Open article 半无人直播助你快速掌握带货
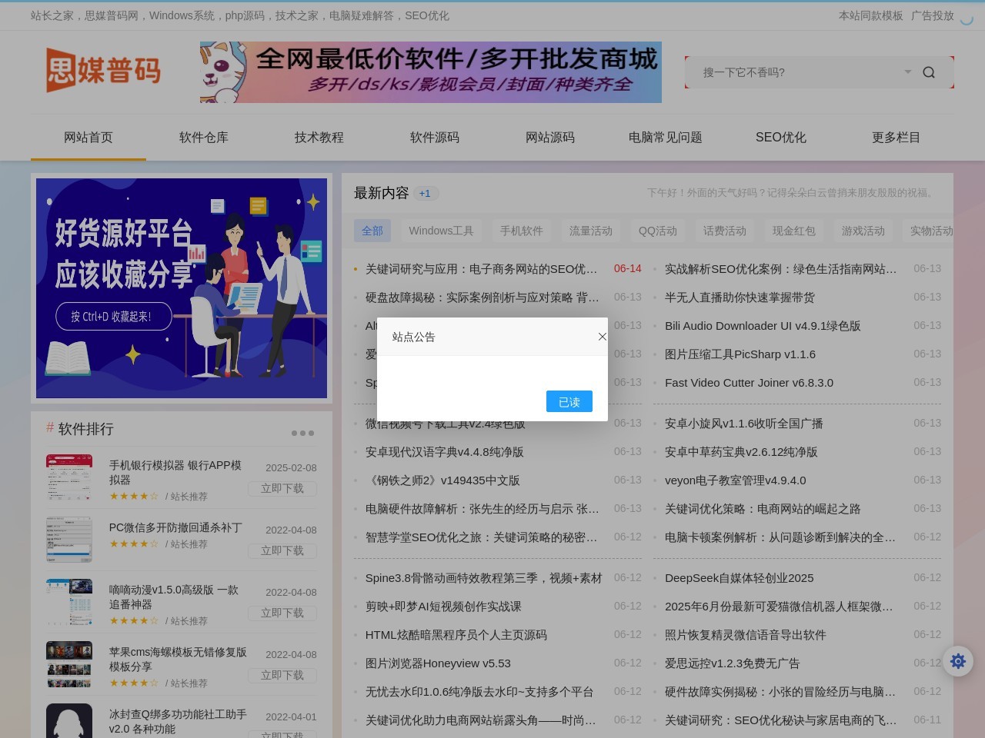Image resolution: width=985 pixels, height=738 pixels. (740, 298)
